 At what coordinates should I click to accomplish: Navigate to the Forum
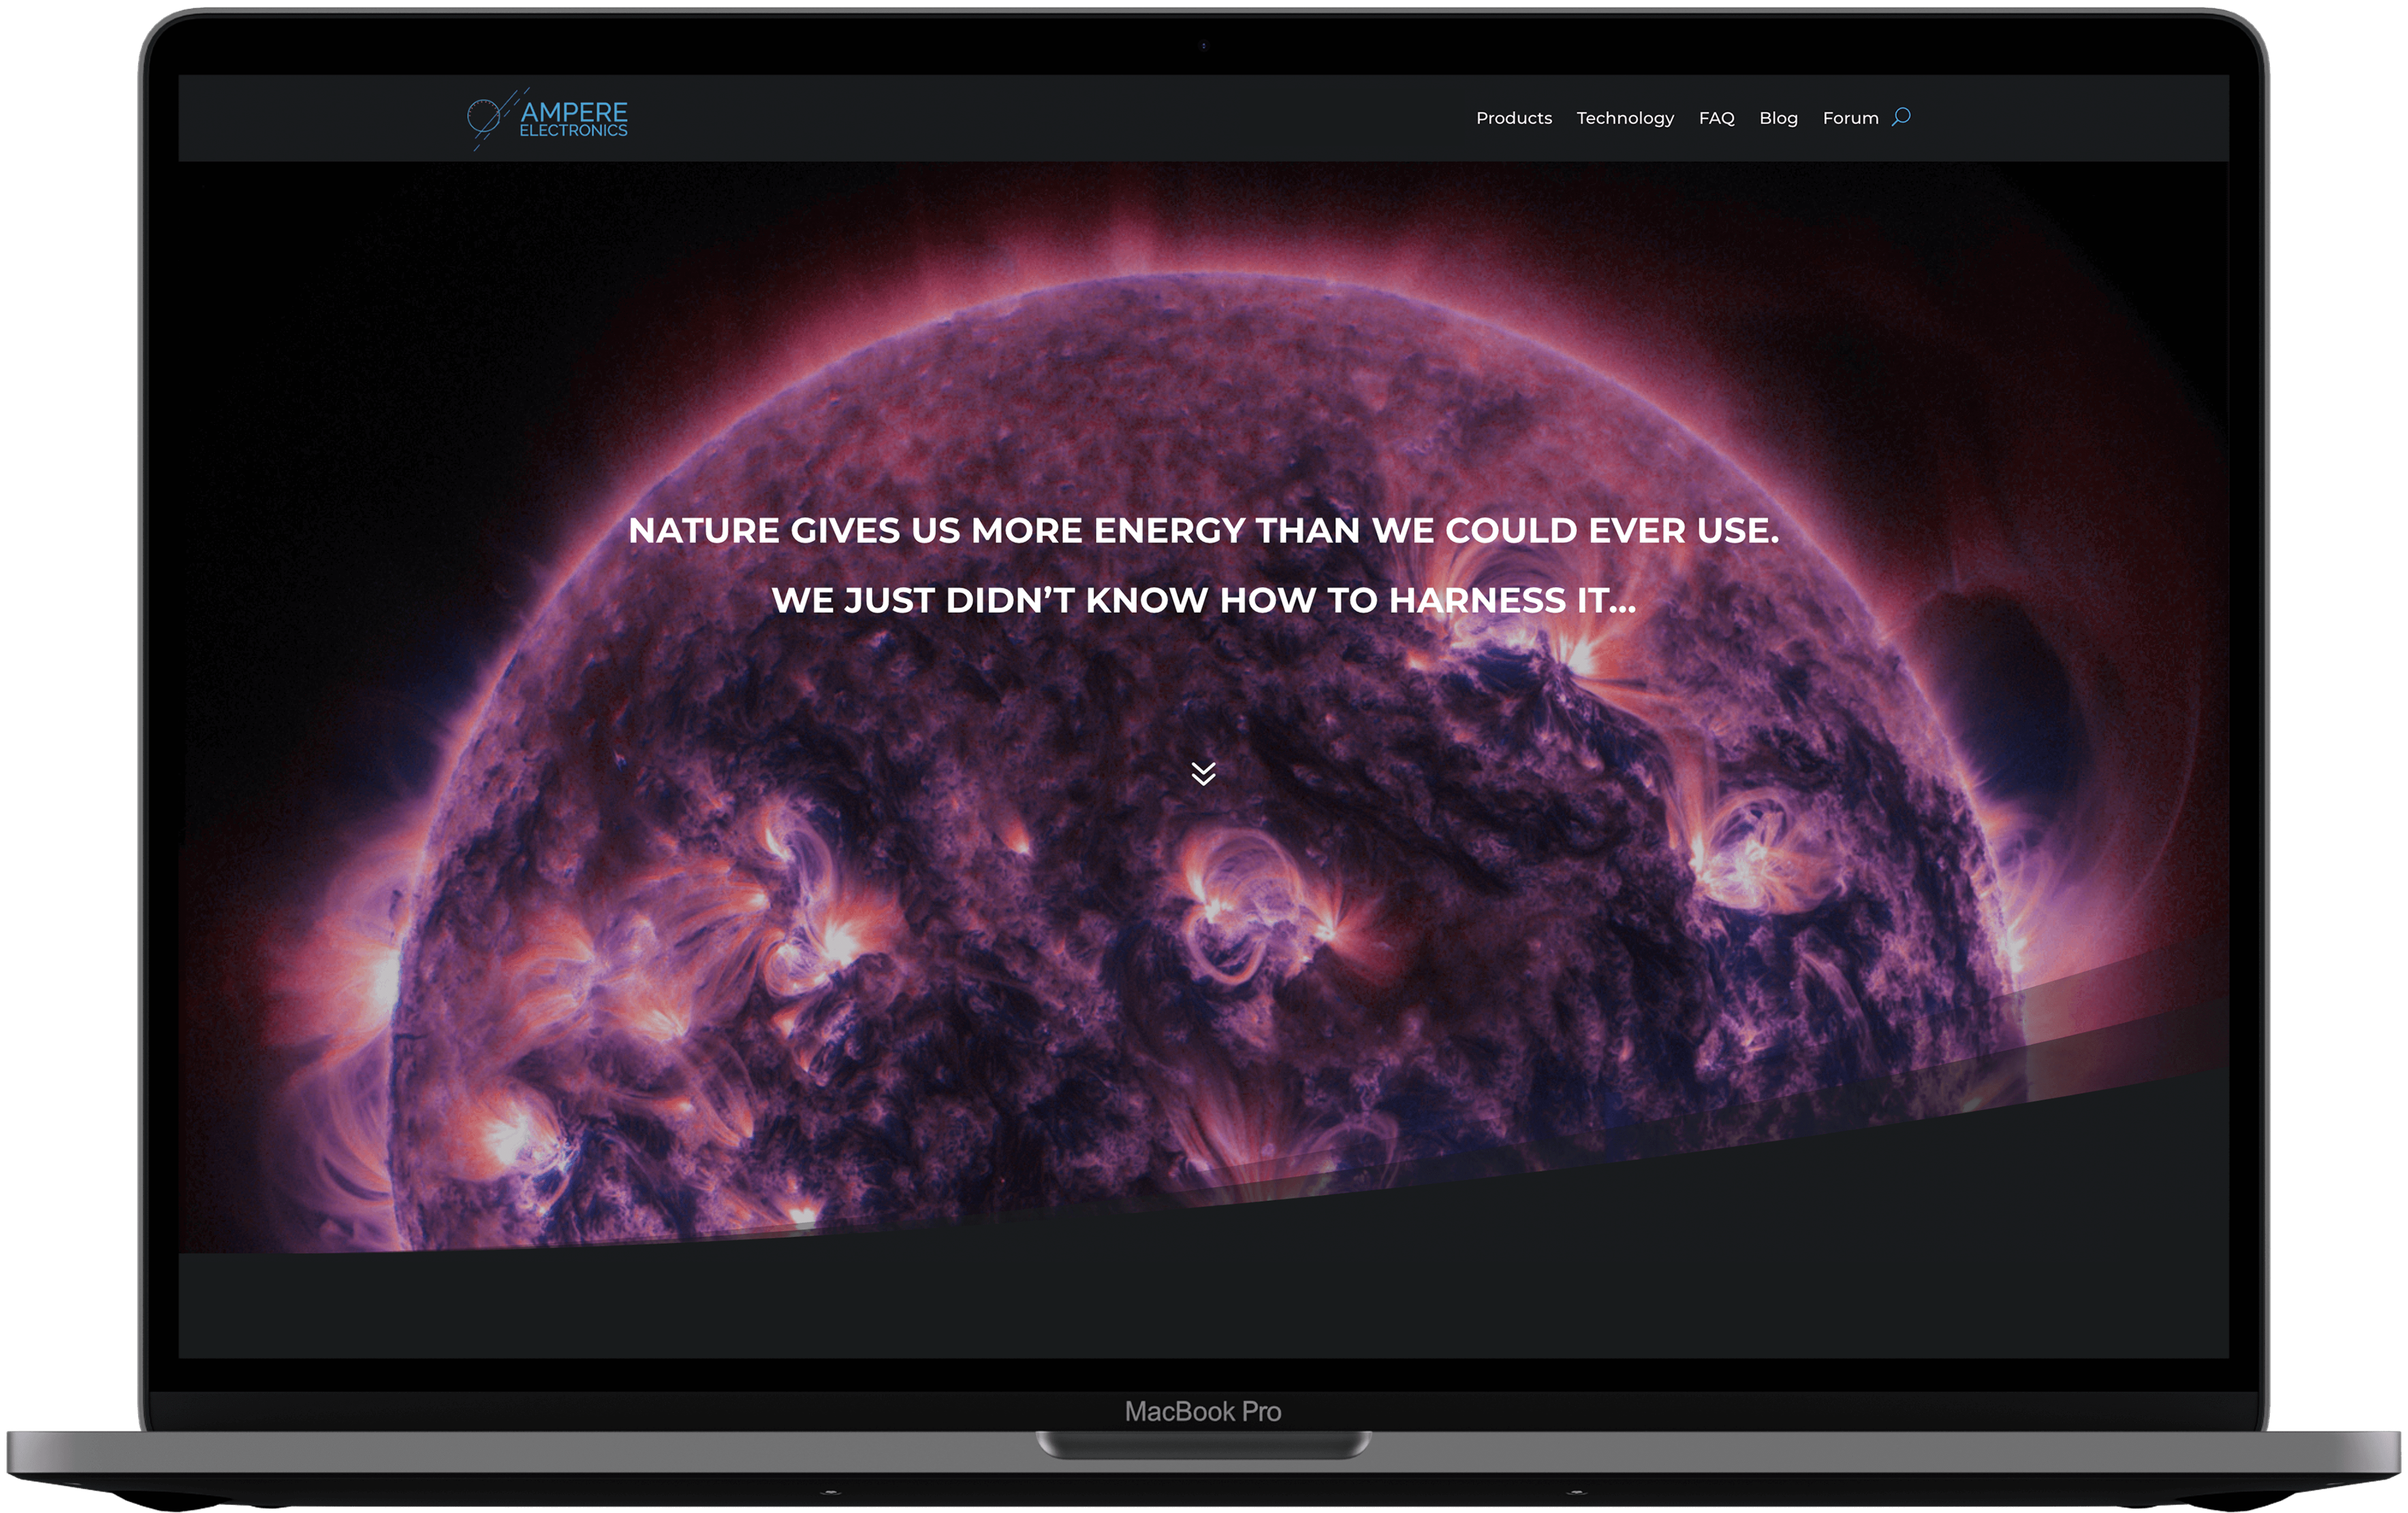pyautogui.click(x=1850, y=118)
